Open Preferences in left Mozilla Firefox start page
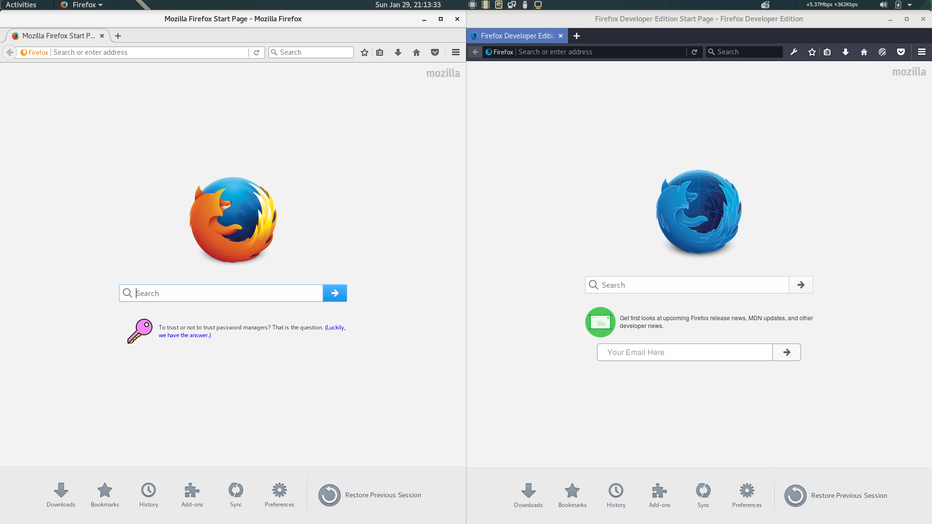Screen dimensions: 932x524 280,495
